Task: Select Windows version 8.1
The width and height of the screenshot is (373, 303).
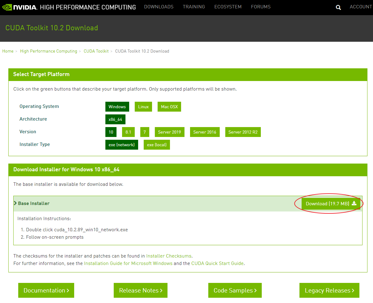Action: (128, 132)
